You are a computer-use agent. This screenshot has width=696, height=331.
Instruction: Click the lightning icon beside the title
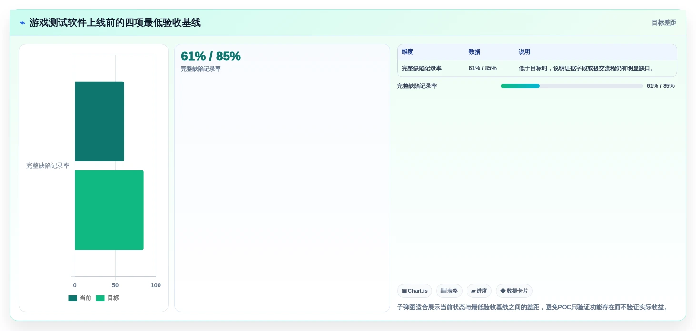(22, 23)
